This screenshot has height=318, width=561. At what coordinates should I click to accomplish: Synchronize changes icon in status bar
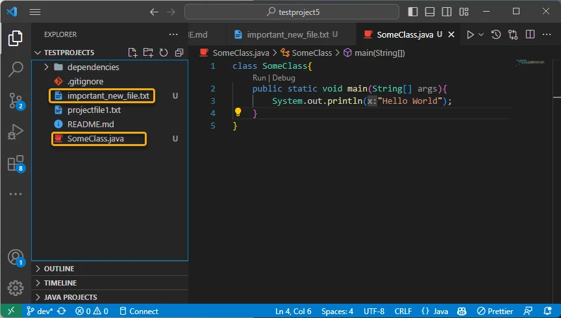pos(62,312)
